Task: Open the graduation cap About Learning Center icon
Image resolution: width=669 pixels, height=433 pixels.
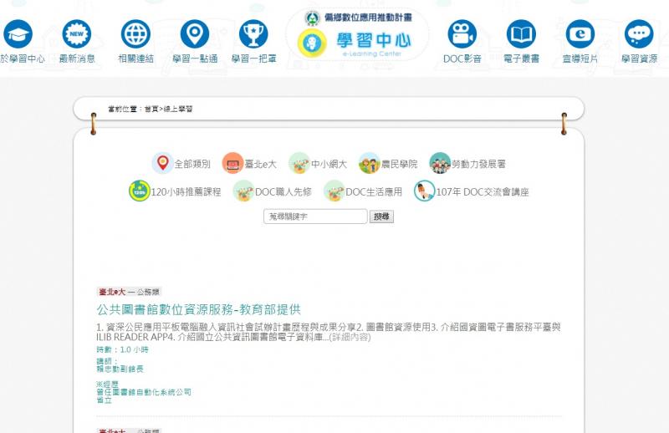Action: coord(18,34)
